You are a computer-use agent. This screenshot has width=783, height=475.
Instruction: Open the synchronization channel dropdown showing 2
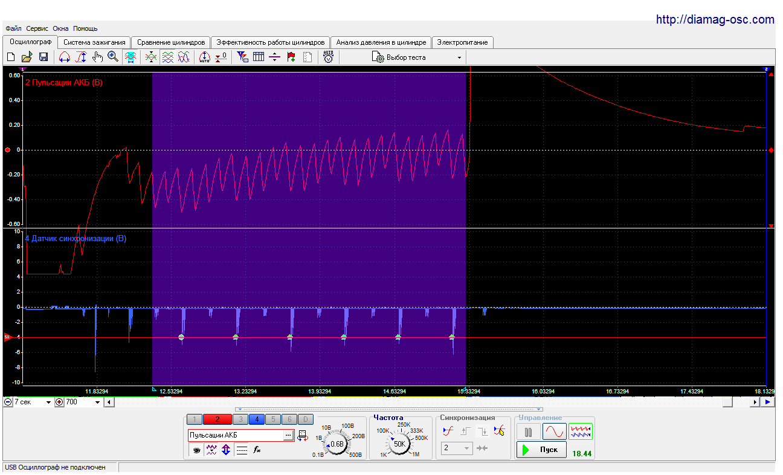click(456, 448)
